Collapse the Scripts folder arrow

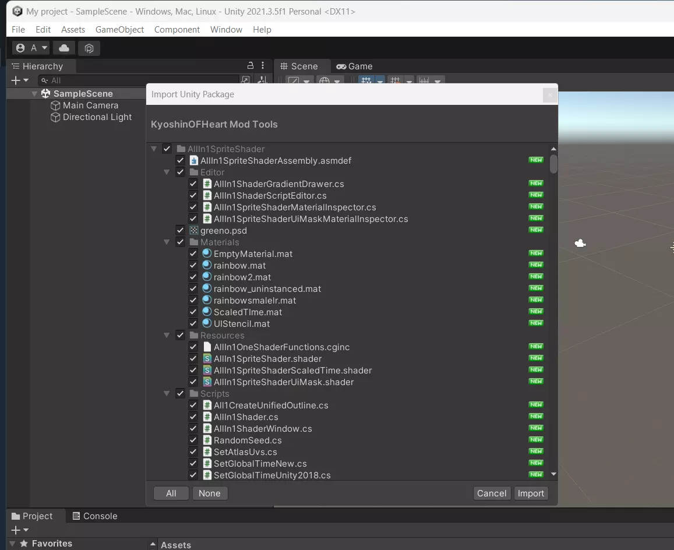click(167, 393)
